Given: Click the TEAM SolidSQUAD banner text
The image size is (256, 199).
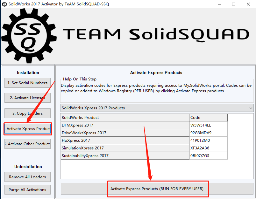Looking at the screenshot, I should coord(156,35).
